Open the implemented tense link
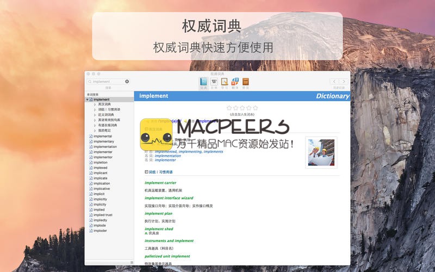Screen dimensions: 435x272 tap(166, 152)
